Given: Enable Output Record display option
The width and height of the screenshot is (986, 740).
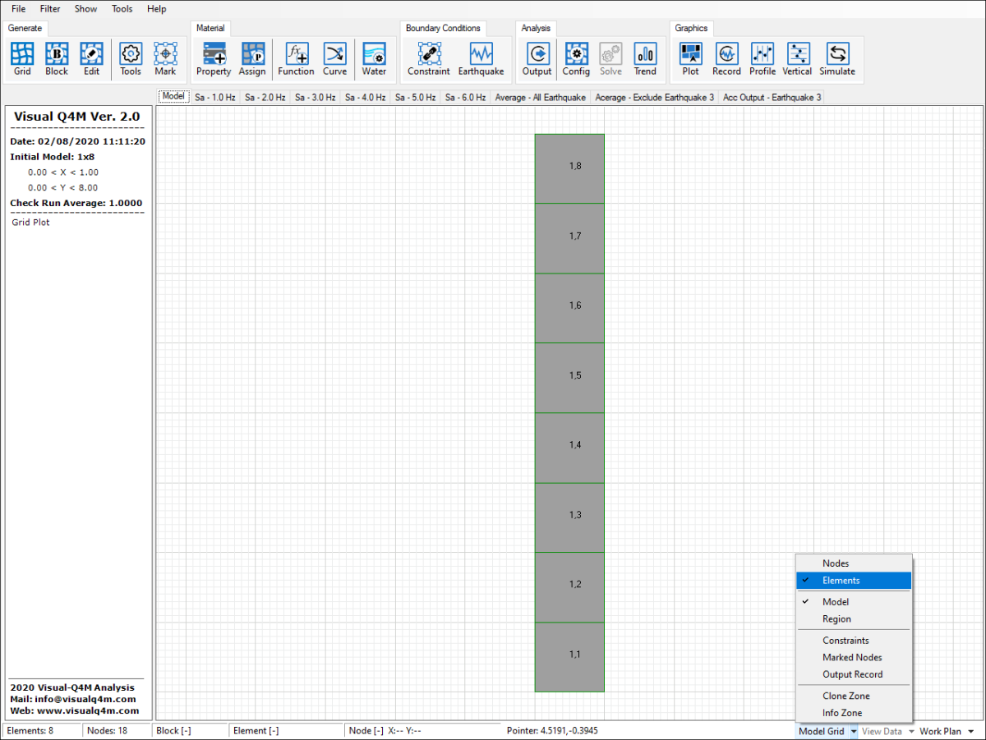Looking at the screenshot, I should 854,675.
